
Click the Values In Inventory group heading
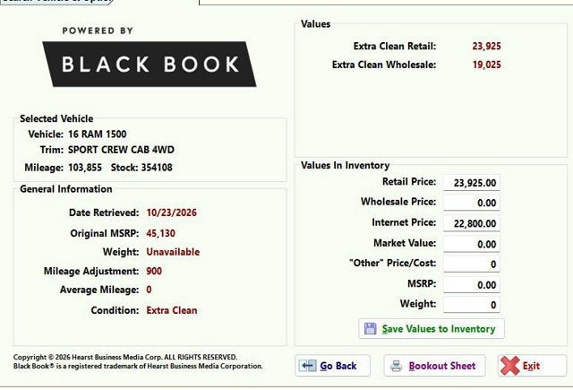coord(346,165)
